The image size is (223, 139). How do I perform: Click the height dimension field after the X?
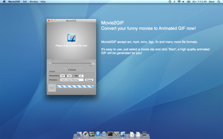click(x=69, y=76)
